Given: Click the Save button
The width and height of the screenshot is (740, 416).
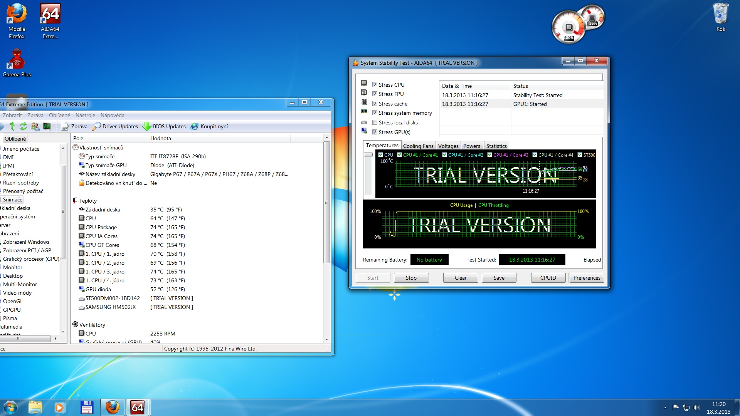Looking at the screenshot, I should click(499, 278).
